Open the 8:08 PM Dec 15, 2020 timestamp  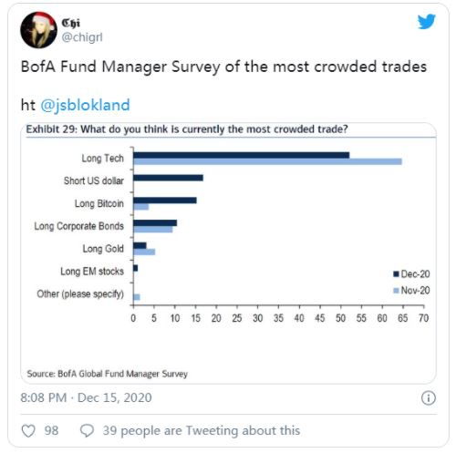(x=86, y=397)
